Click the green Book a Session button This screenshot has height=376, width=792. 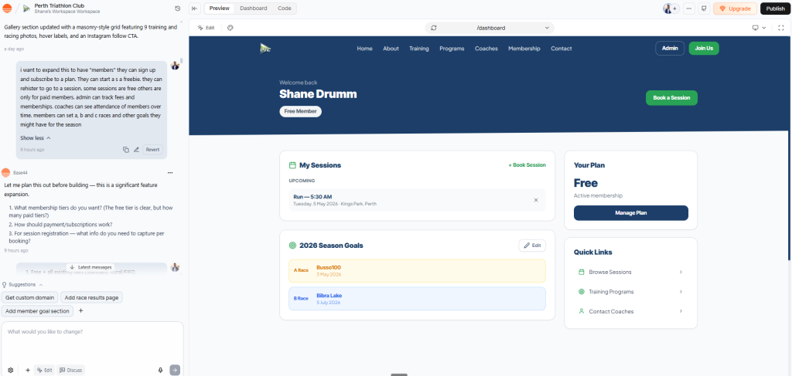pyautogui.click(x=671, y=98)
